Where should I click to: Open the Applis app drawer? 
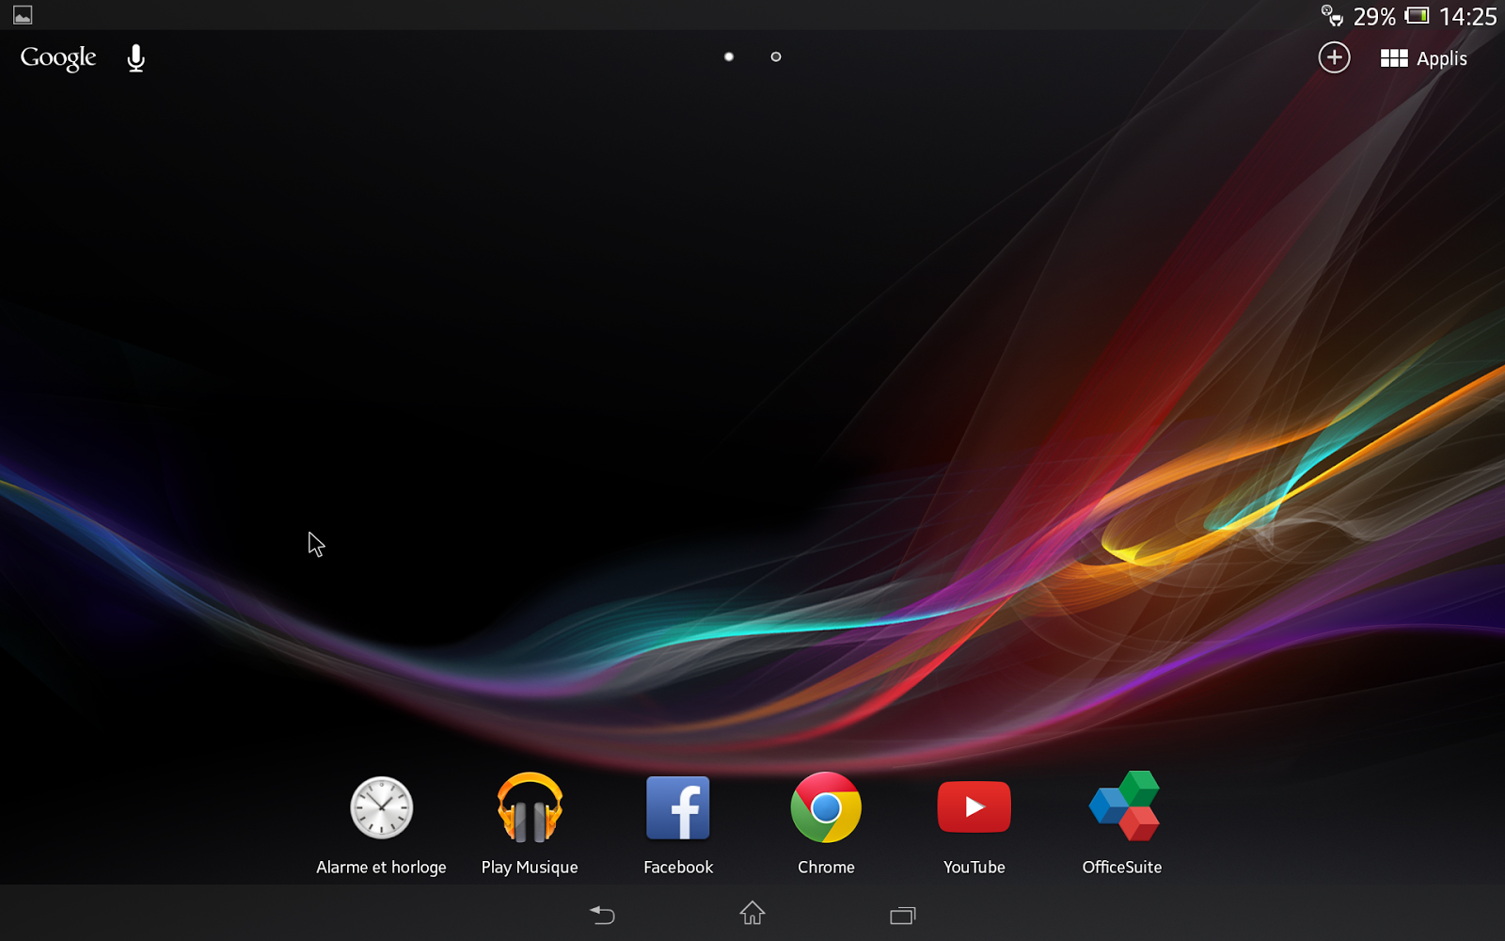pos(1423,57)
